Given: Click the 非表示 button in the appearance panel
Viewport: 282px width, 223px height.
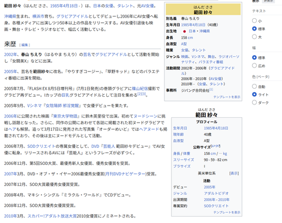Looking at the screenshot, I should 268,1.
